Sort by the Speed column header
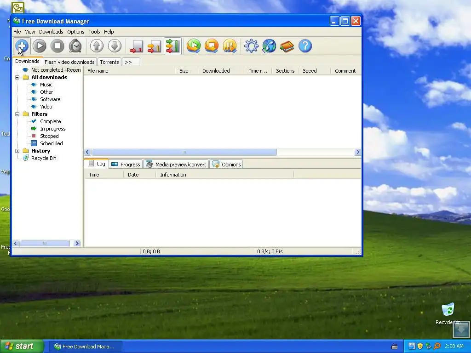The image size is (471, 353). pos(315,71)
